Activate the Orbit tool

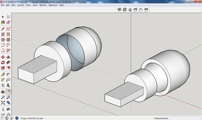point(3,92)
